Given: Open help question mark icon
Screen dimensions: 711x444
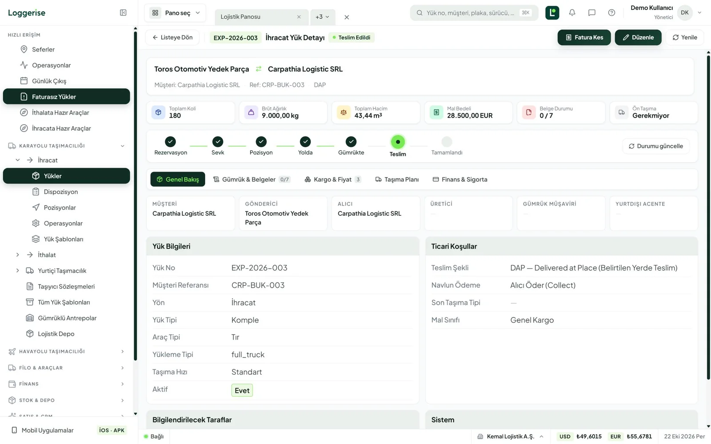Looking at the screenshot, I should click(611, 13).
